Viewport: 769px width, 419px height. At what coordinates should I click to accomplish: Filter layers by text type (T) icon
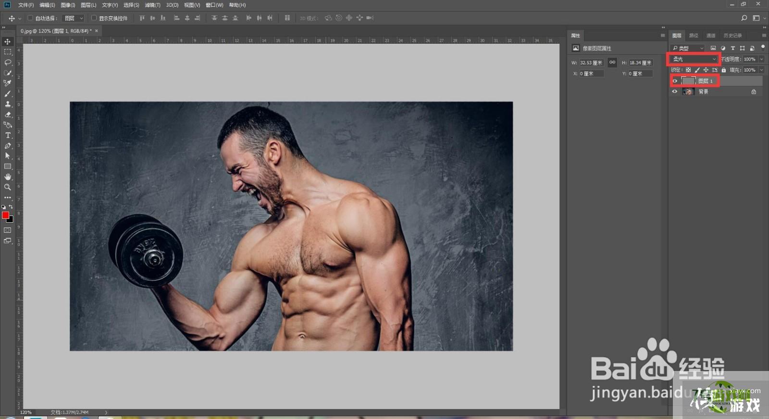click(732, 48)
